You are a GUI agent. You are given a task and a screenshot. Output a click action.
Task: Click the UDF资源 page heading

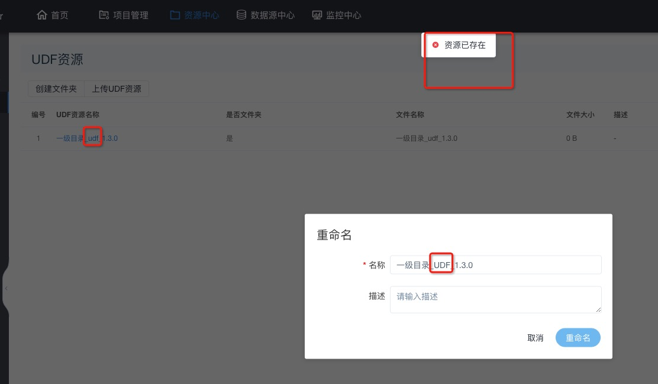point(57,59)
